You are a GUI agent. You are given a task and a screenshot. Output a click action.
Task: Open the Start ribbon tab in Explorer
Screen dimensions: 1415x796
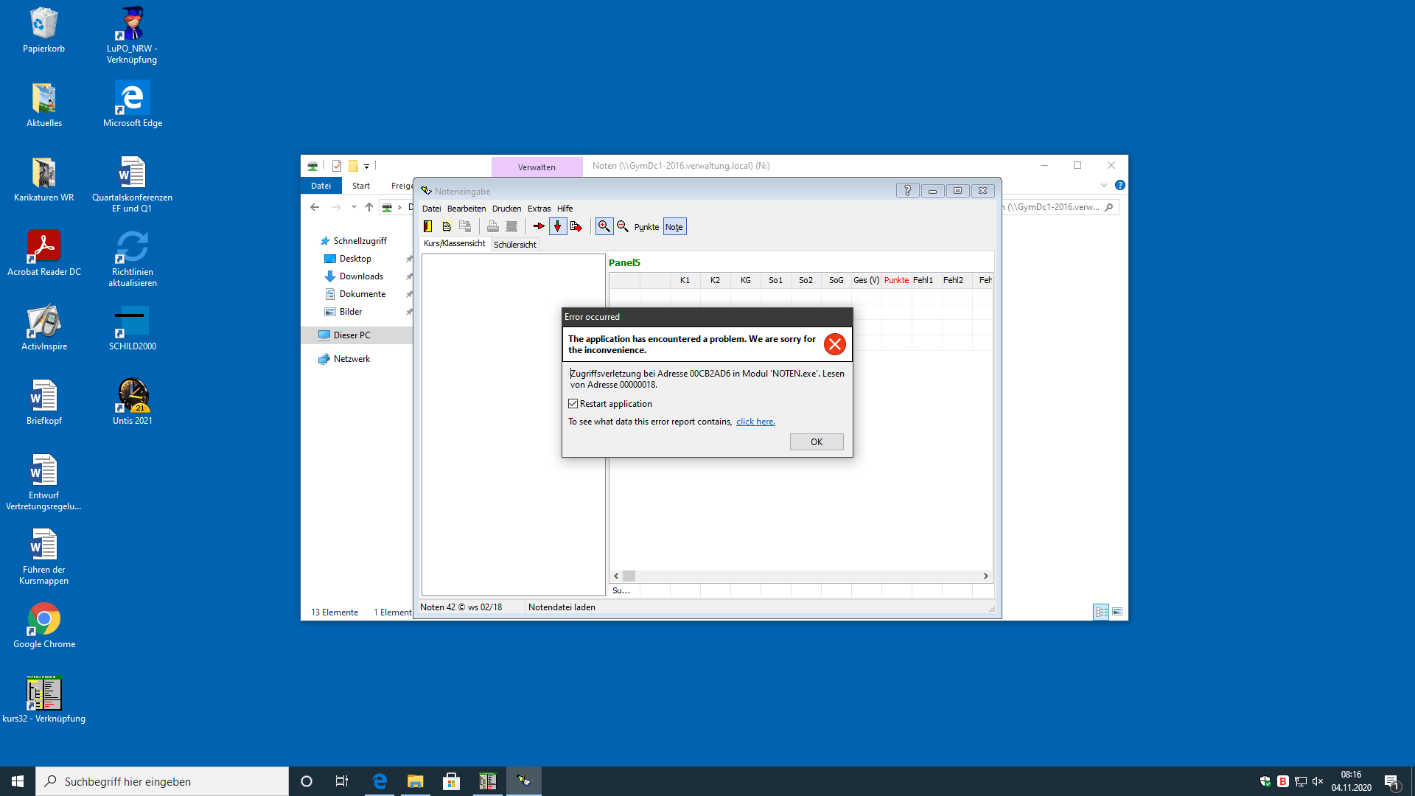(361, 186)
